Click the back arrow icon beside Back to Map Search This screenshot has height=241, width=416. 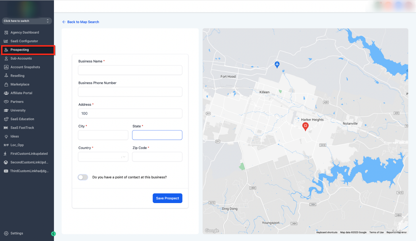64,22
